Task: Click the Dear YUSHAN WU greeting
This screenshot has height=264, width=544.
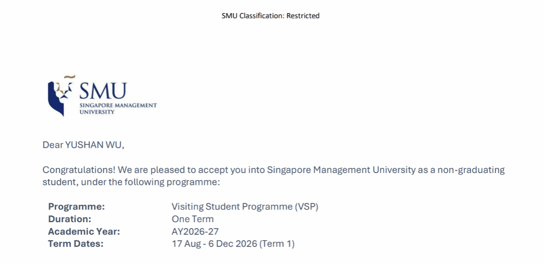Action: tap(83, 145)
